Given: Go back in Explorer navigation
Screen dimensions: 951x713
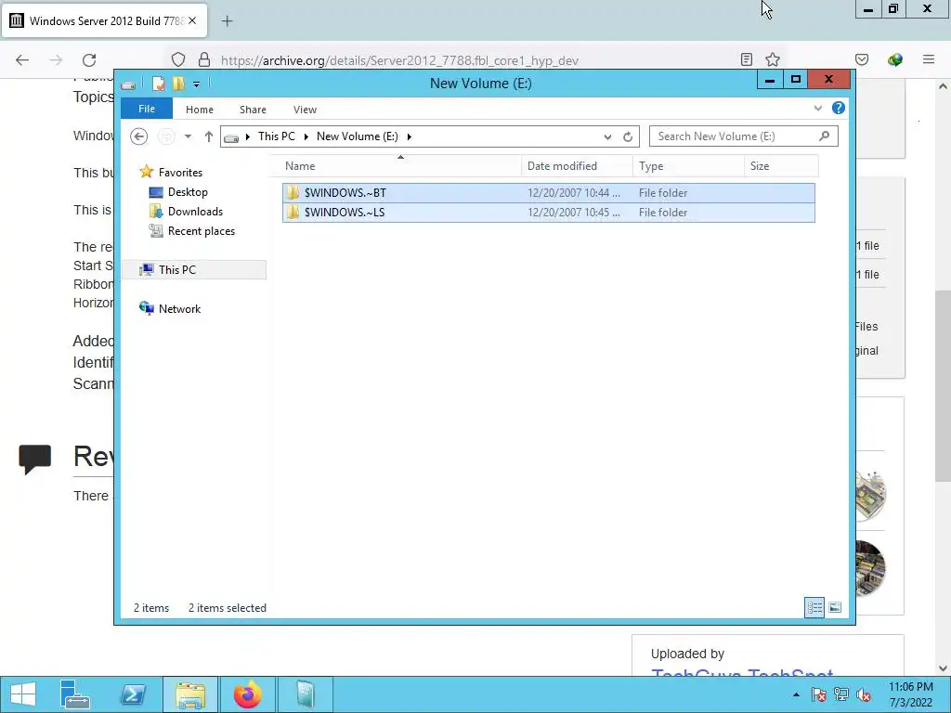Looking at the screenshot, I should coord(139,136).
